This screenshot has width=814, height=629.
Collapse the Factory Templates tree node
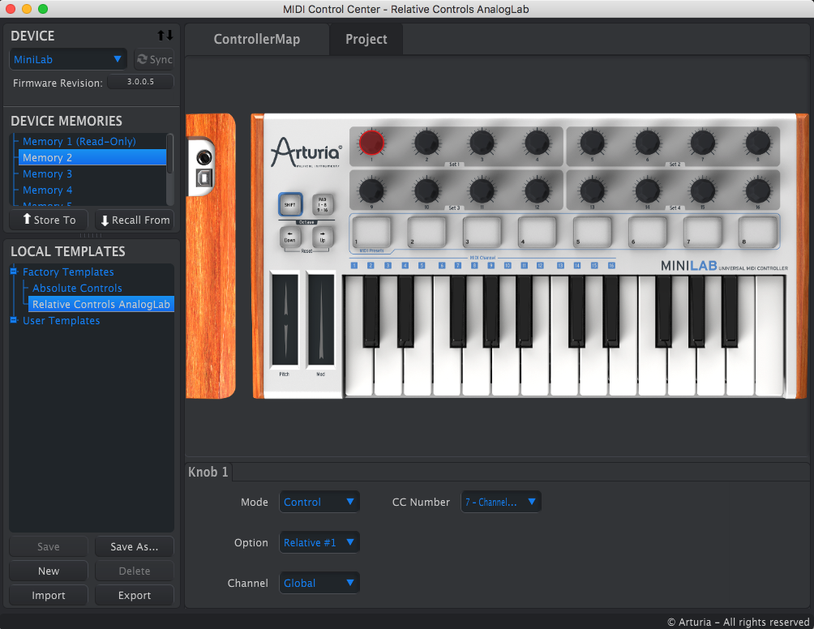point(14,272)
